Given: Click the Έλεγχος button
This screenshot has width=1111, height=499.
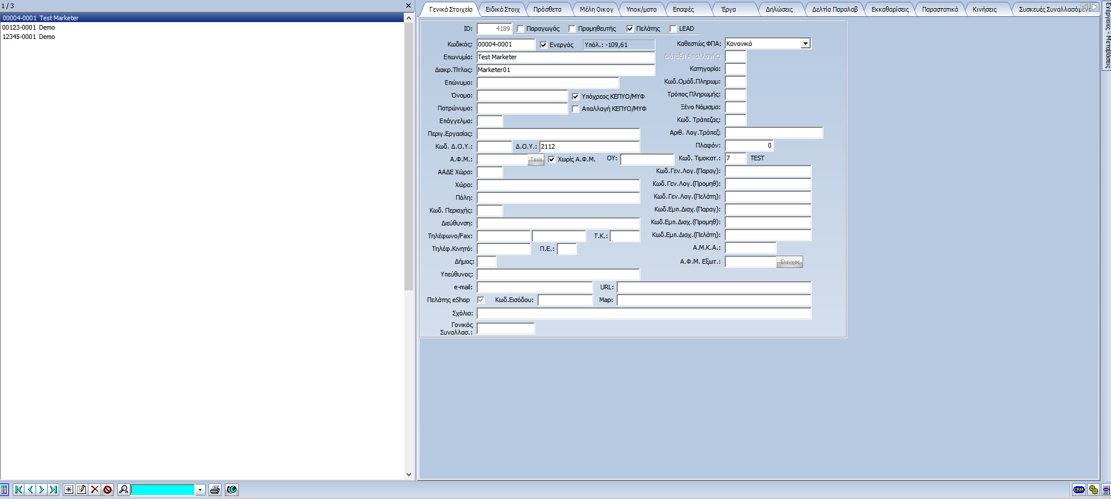Looking at the screenshot, I should click(790, 262).
